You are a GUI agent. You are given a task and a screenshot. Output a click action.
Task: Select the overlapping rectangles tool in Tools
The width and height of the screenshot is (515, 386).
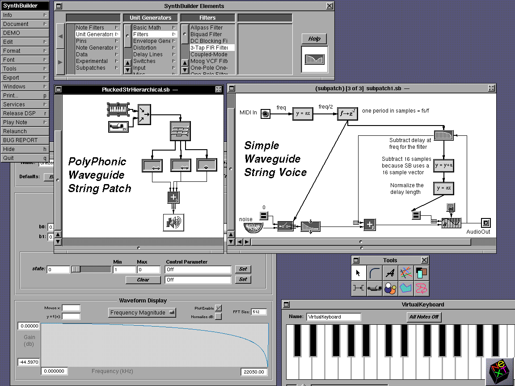click(x=422, y=273)
